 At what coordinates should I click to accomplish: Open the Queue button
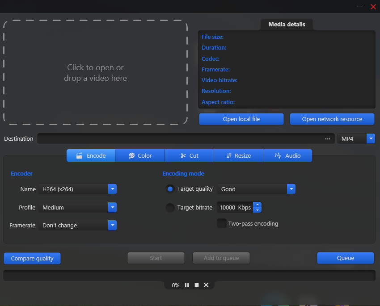coord(345,258)
